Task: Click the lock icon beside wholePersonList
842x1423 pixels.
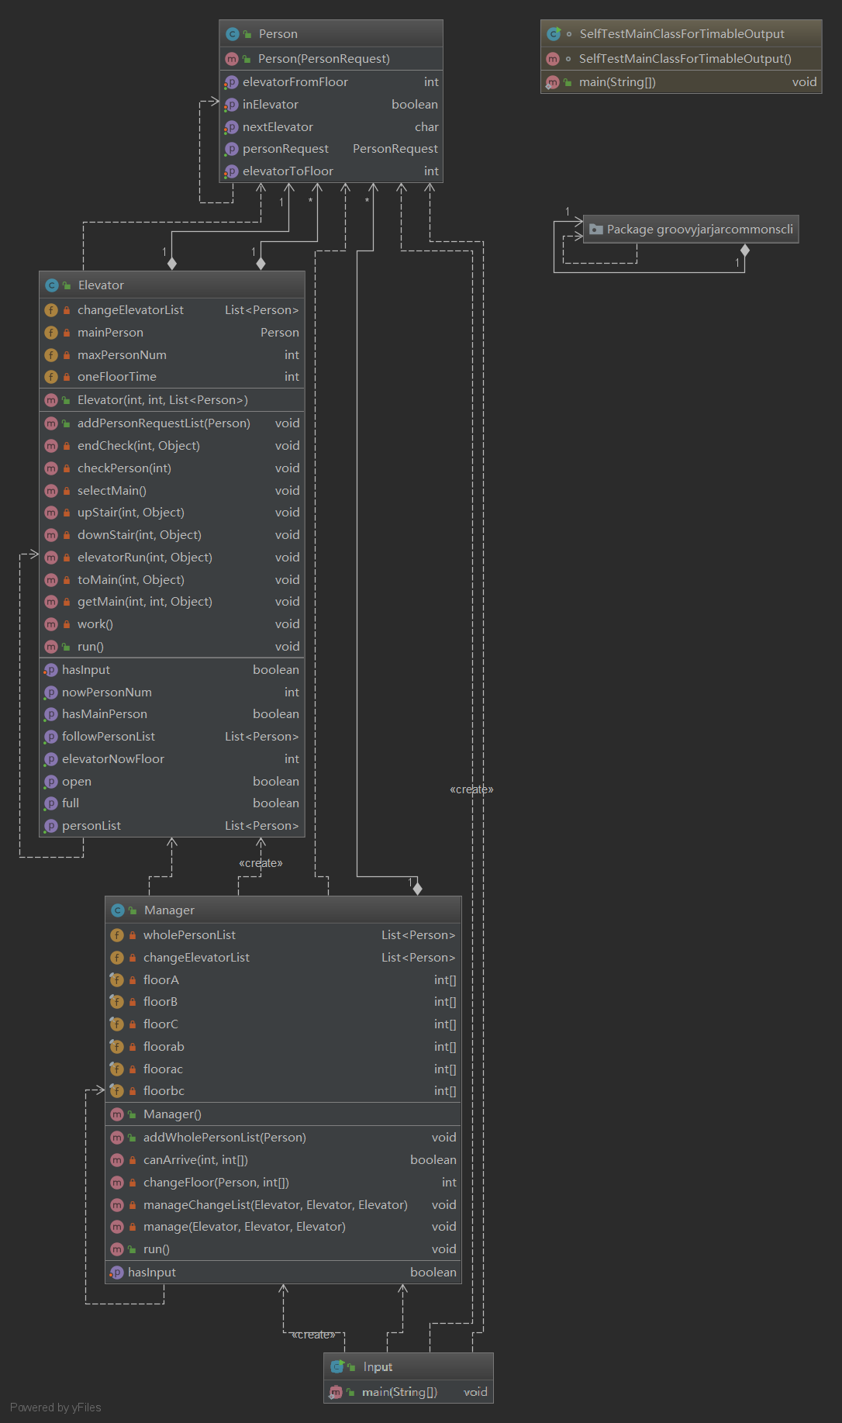Action: pos(133,935)
